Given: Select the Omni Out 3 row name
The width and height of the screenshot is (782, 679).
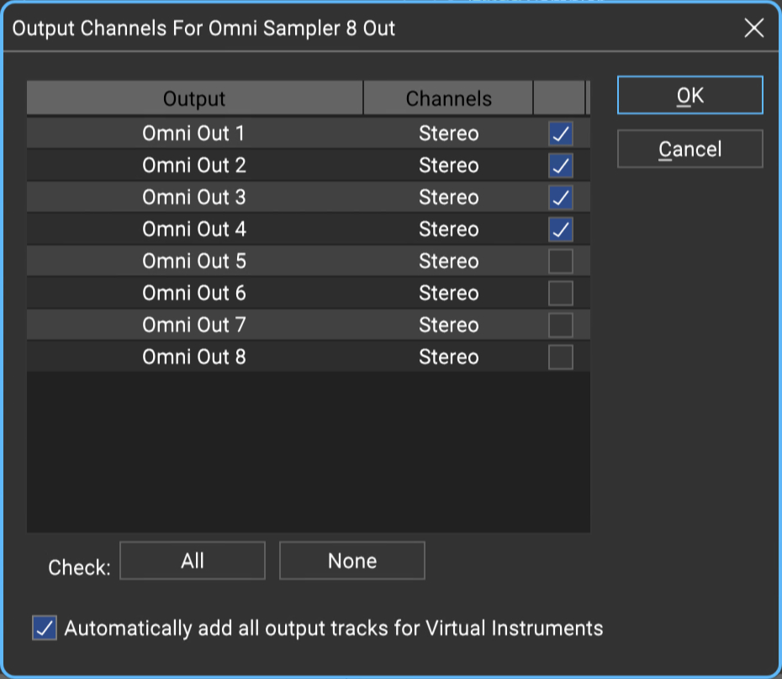Looking at the screenshot, I should (194, 197).
